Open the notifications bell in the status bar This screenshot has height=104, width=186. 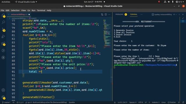click(x=183, y=102)
